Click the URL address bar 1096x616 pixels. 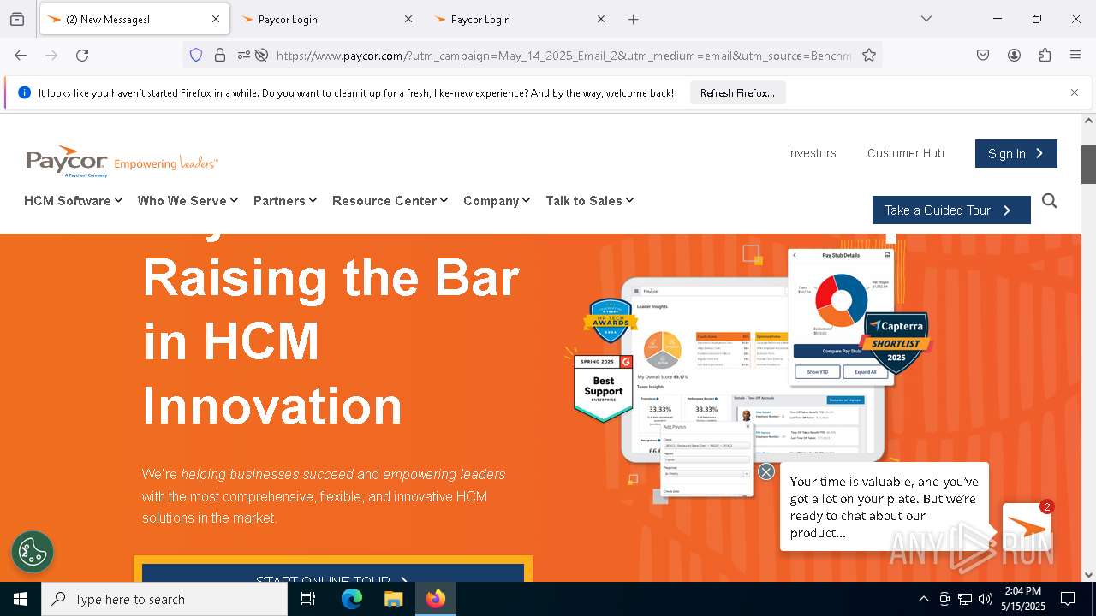point(563,56)
